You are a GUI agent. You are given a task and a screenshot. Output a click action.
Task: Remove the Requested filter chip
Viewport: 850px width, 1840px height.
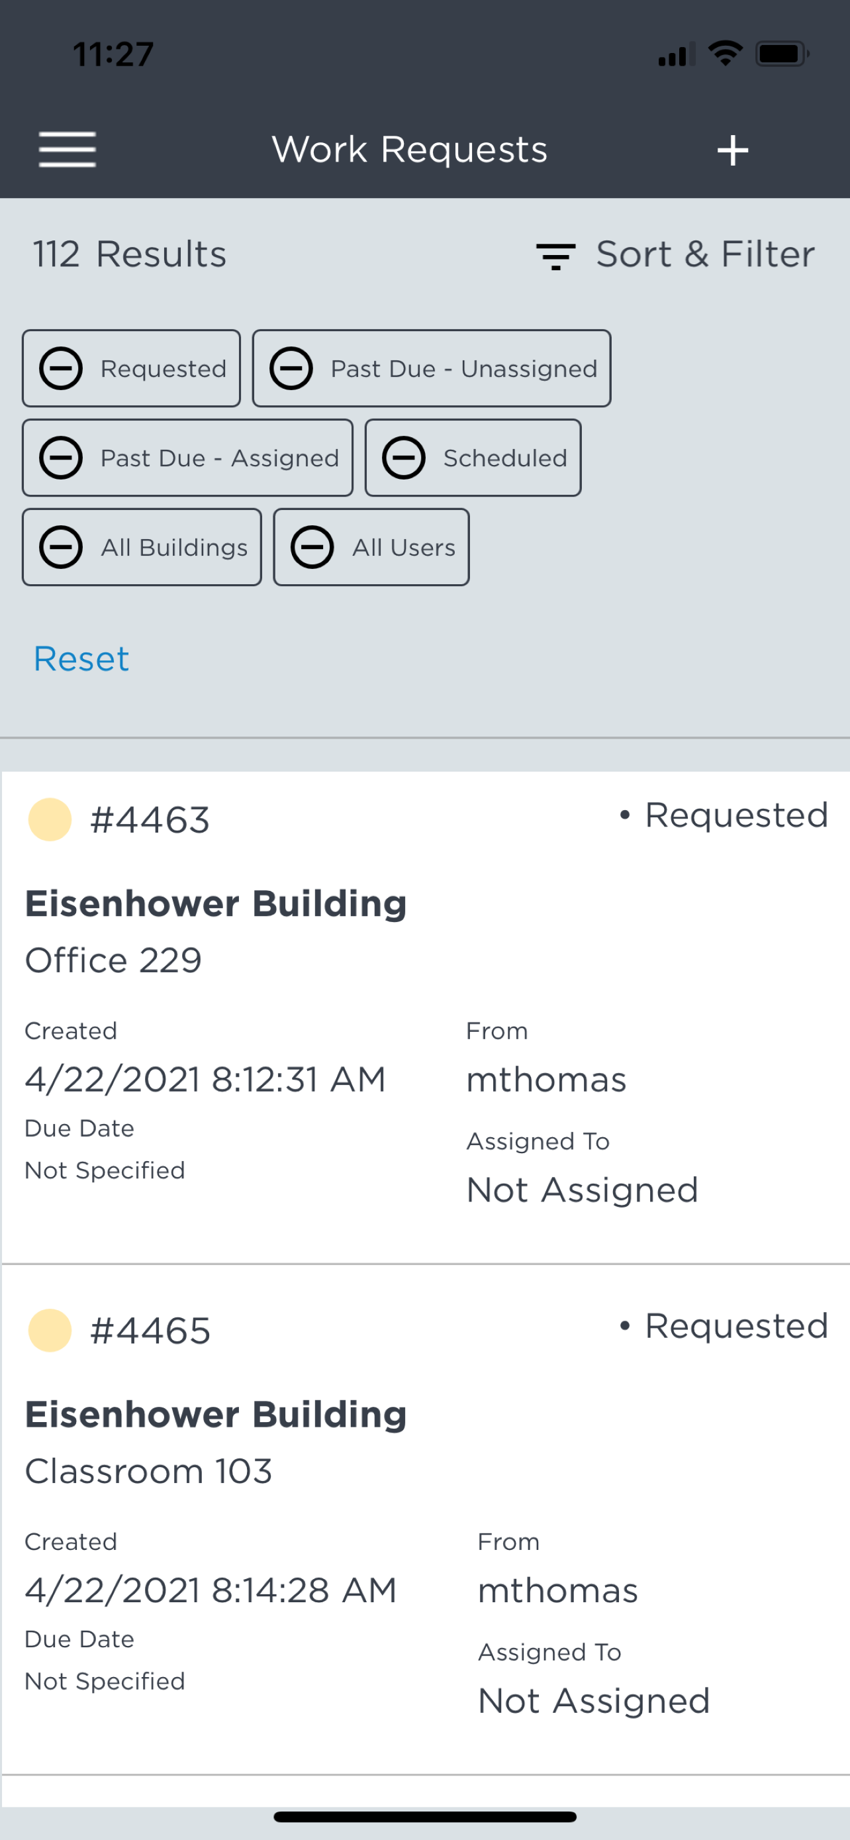pyautogui.click(x=61, y=368)
